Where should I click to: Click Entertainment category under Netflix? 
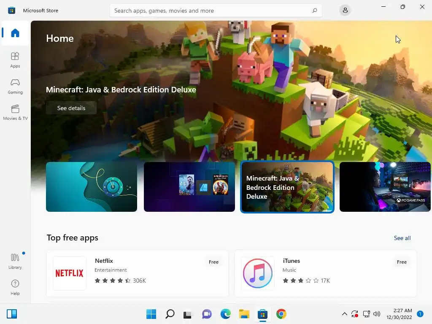tap(111, 270)
